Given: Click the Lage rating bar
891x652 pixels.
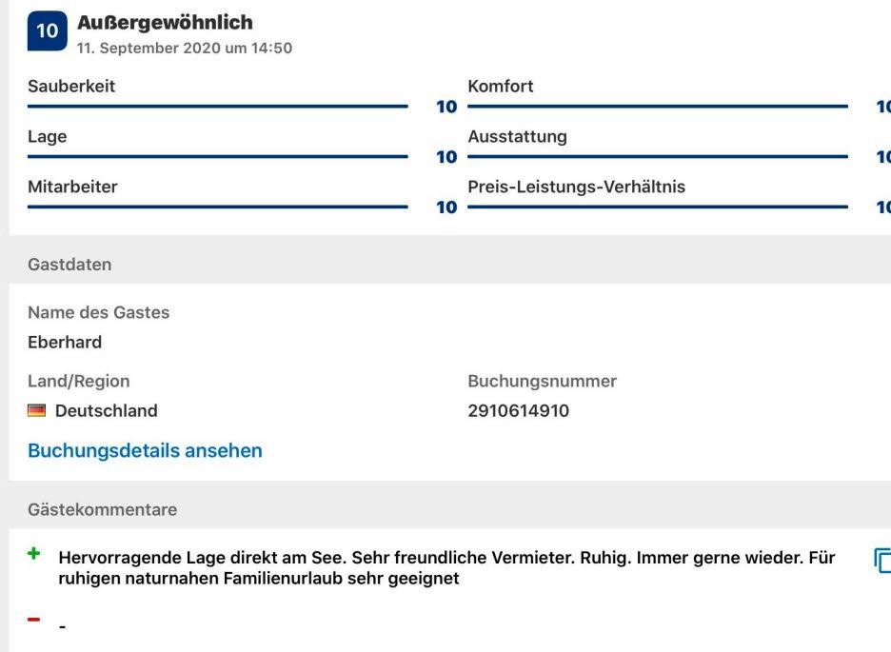Looking at the screenshot, I should pos(217,157).
